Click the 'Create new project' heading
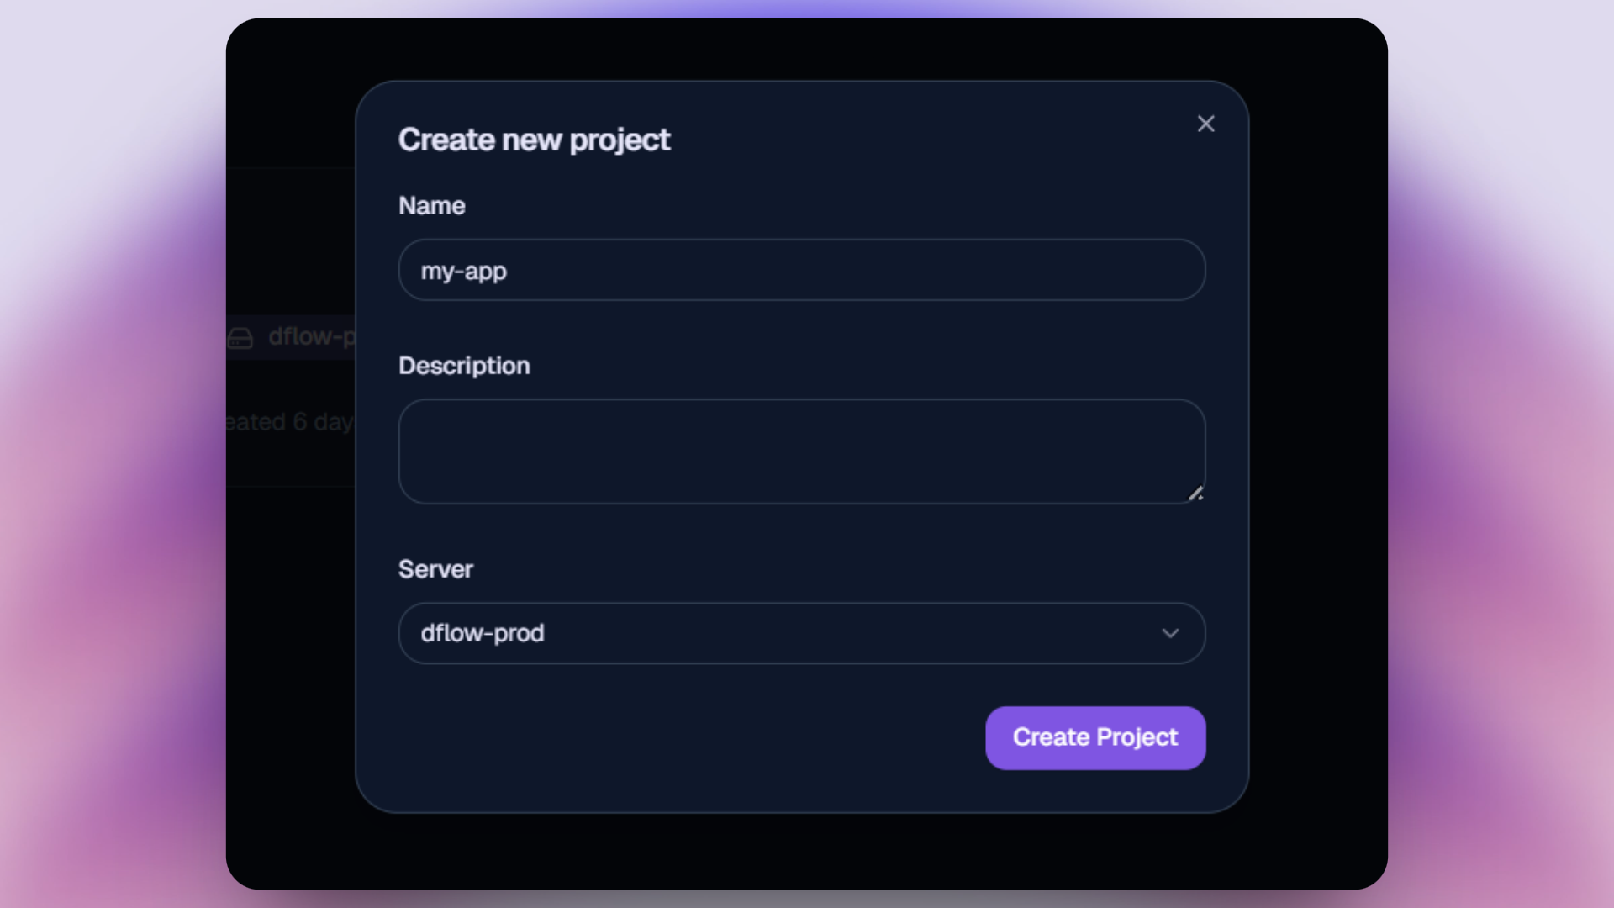The height and width of the screenshot is (908, 1614). (534, 140)
